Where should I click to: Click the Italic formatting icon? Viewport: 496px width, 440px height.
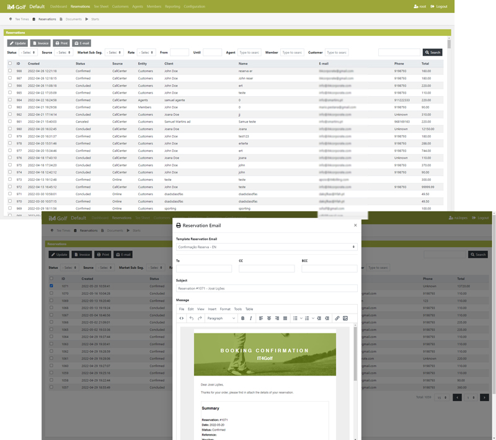251,318
